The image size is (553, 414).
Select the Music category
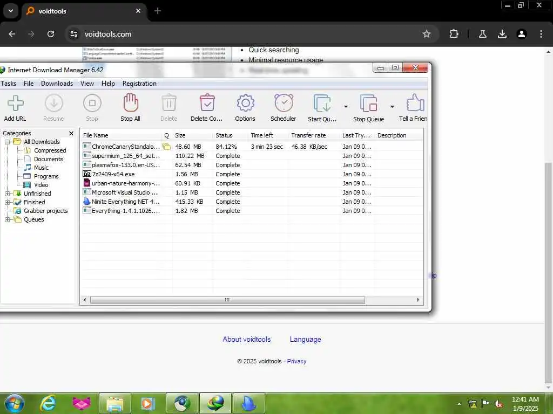(x=41, y=168)
